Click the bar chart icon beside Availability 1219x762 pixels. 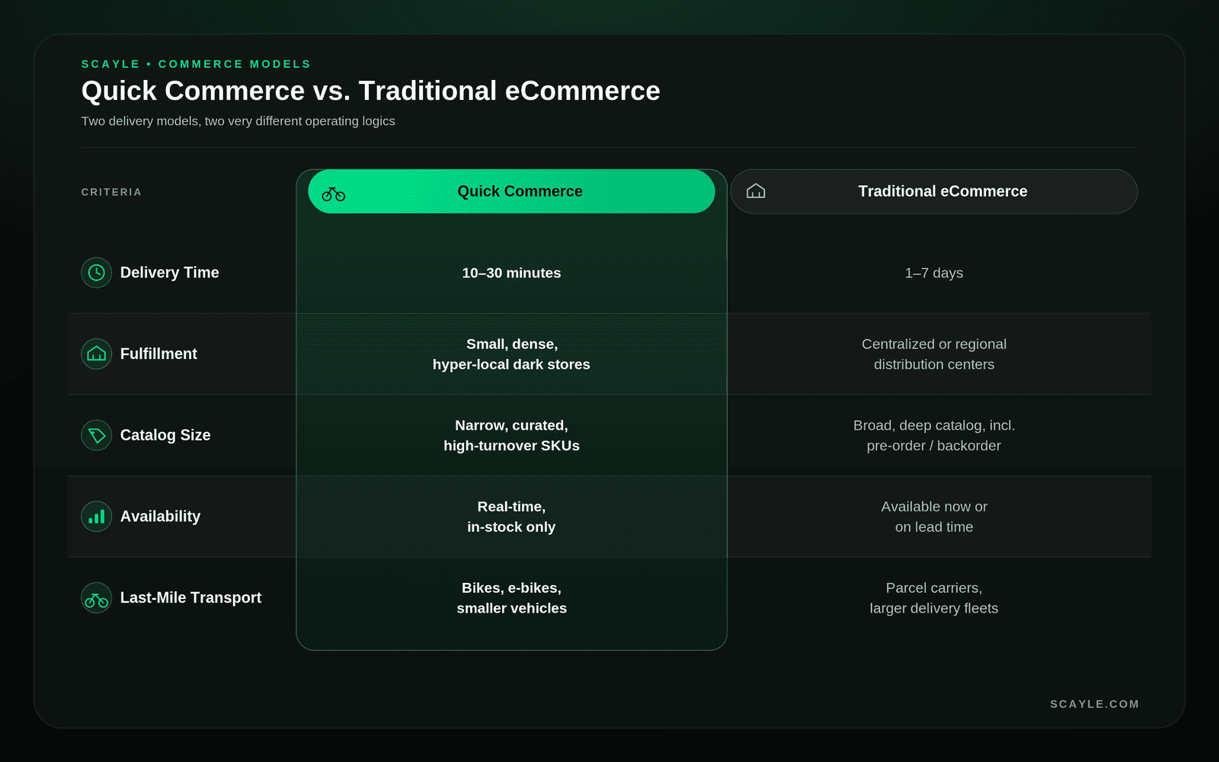click(x=97, y=517)
